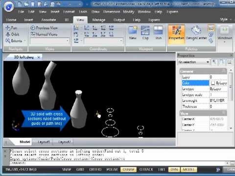Image resolution: width=235 pixels, height=176 pixels.
Task: Open the Views panel combo box
Action: (50, 41)
